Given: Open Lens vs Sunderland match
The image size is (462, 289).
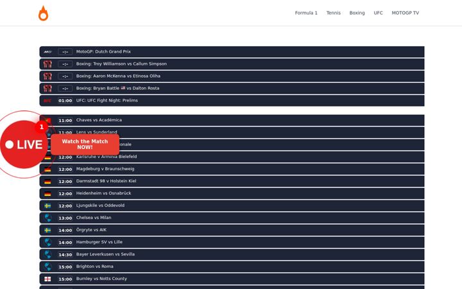Looking at the screenshot, I should (x=232, y=132).
